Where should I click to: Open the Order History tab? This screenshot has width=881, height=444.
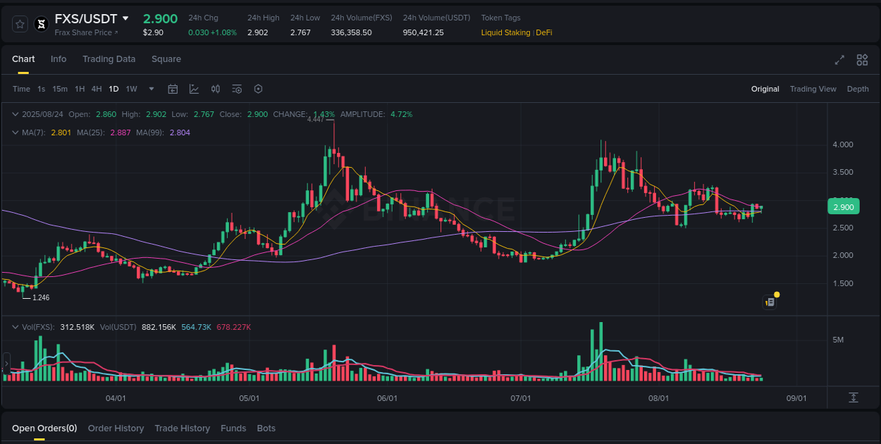(x=116, y=428)
